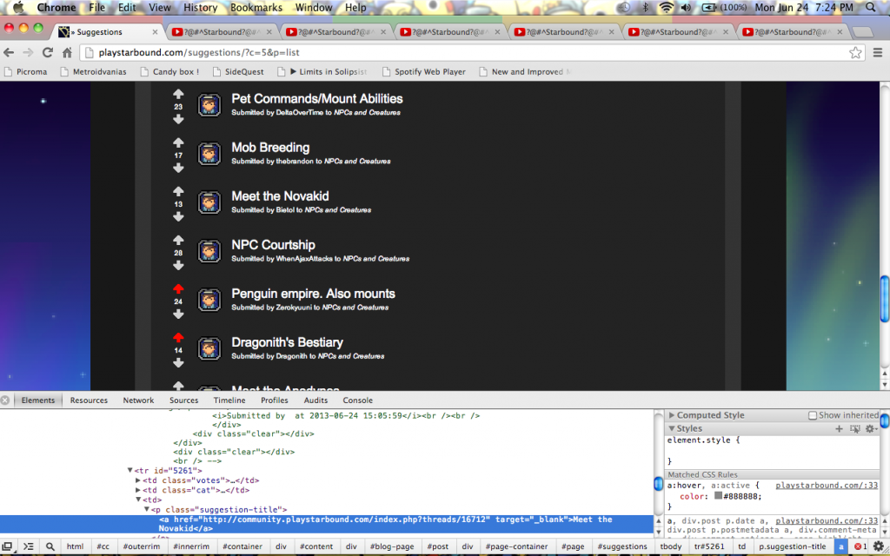Add a new CSS rule with the plus icon
Viewport: 890px width, 556px height.
tap(839, 428)
